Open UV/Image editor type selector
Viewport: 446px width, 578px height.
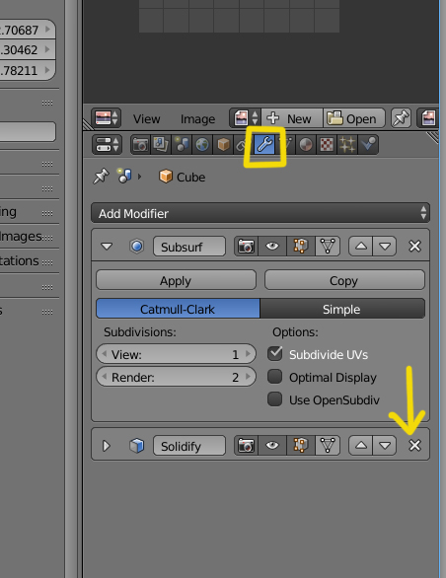107,118
